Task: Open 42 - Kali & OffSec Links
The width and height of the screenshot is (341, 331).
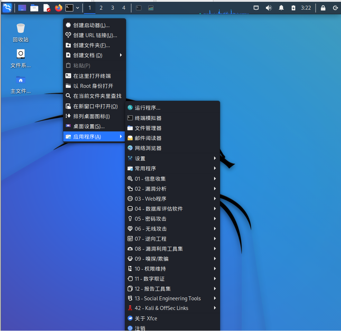Action: 172,308
